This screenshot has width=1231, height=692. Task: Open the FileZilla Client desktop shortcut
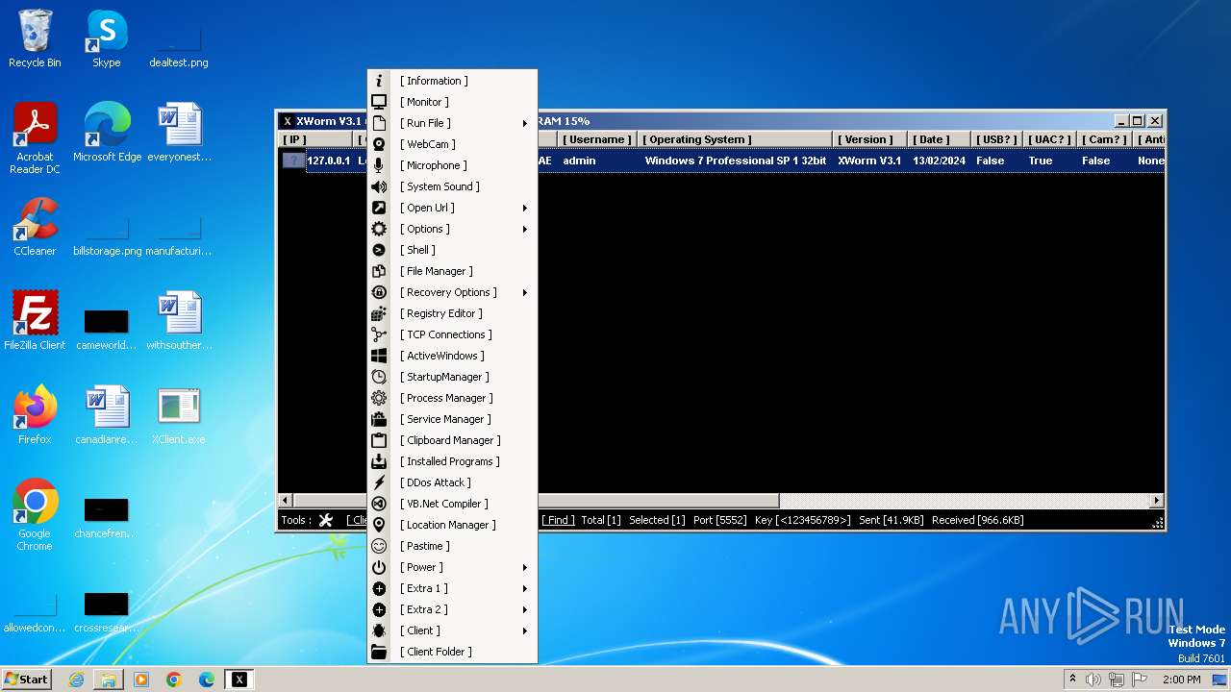35,320
